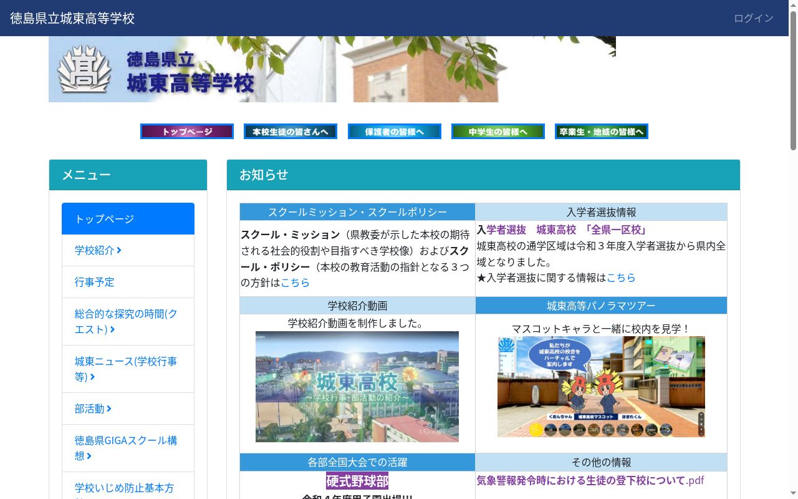This screenshot has width=798, height=499.
Task: Click こちら link for School Mission policy
Action: (x=295, y=283)
